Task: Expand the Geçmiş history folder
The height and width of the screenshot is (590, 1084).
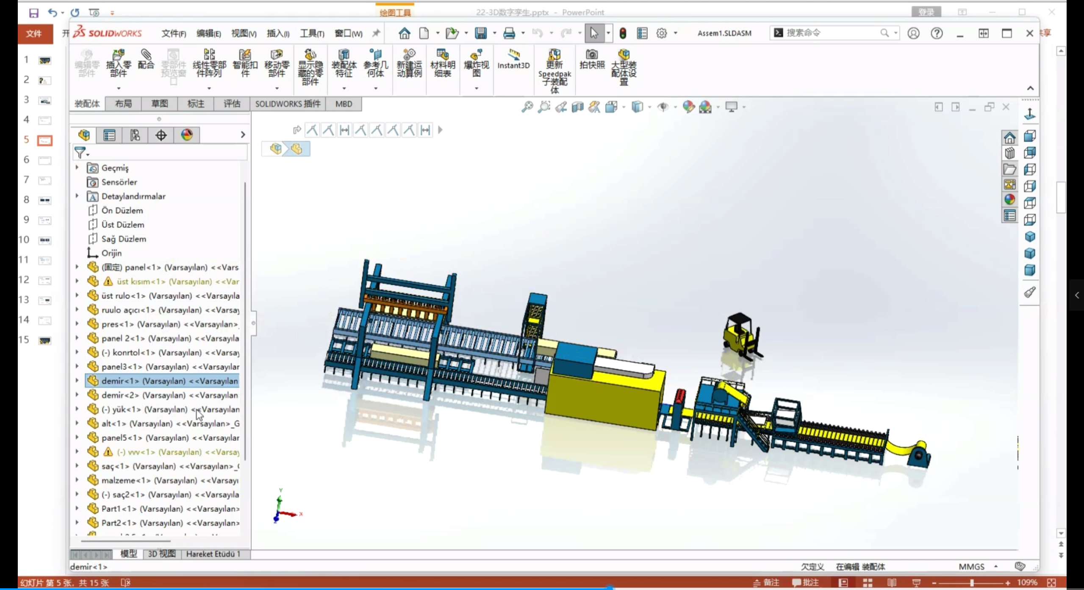Action: [77, 168]
